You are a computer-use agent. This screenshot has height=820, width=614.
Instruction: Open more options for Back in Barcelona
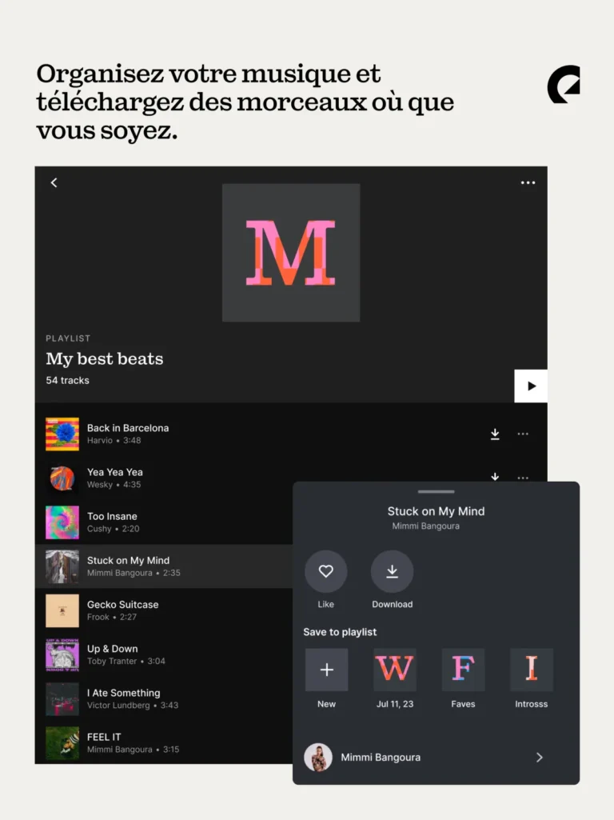pos(523,434)
